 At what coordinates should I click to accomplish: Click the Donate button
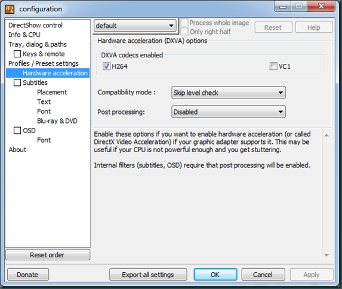point(28,275)
